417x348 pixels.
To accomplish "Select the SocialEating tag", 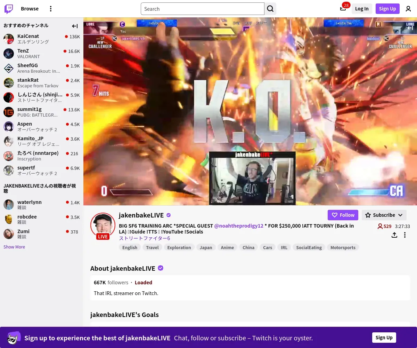I will point(309,247).
